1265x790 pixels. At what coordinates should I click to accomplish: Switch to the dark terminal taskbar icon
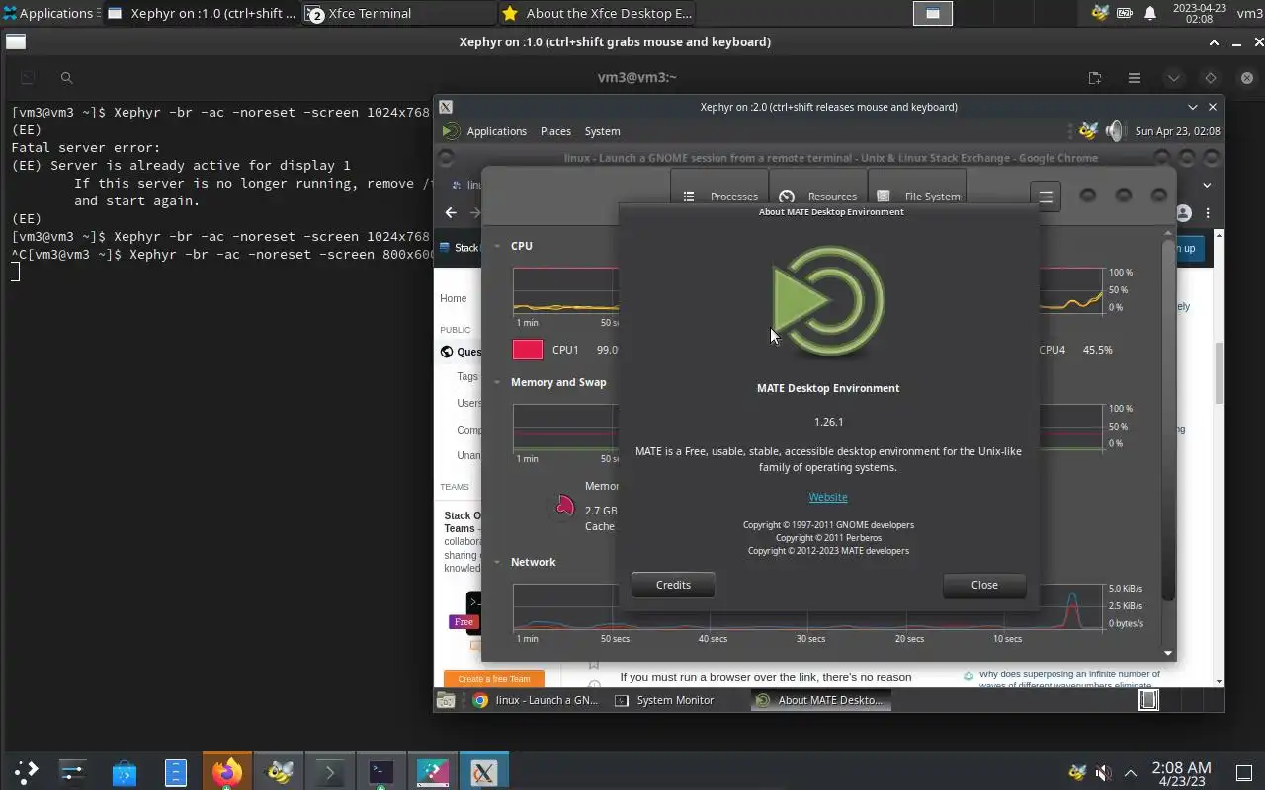[x=381, y=772]
